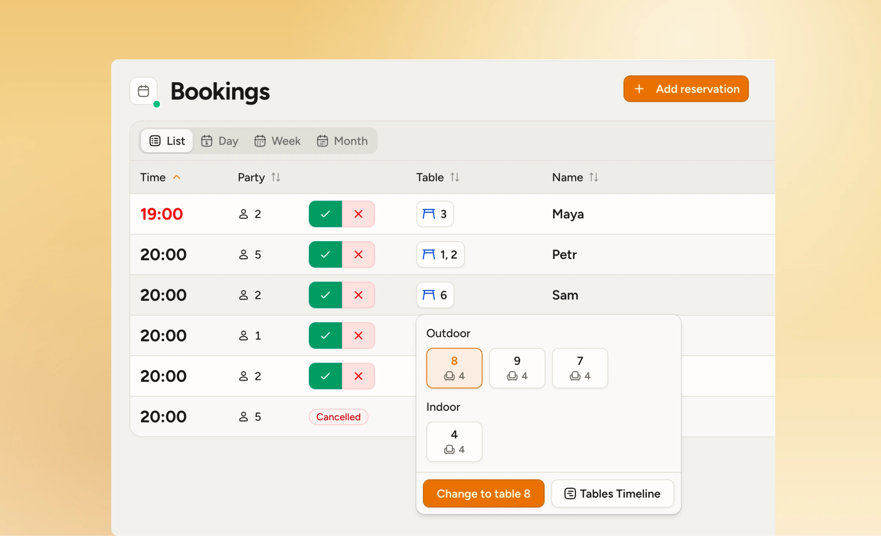Reject Maya's 19:00 booking with X
Viewport: 881px width, 536px height.
(358, 214)
